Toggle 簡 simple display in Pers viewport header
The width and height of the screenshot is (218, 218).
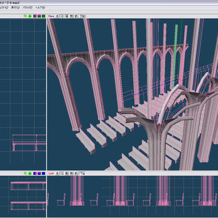point(71,16)
